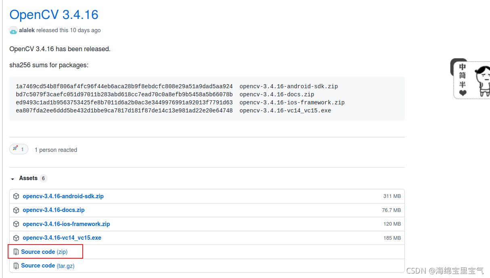Click the Assets count badge 6
Viewport: 490px width, 278px height.
[x=43, y=178]
